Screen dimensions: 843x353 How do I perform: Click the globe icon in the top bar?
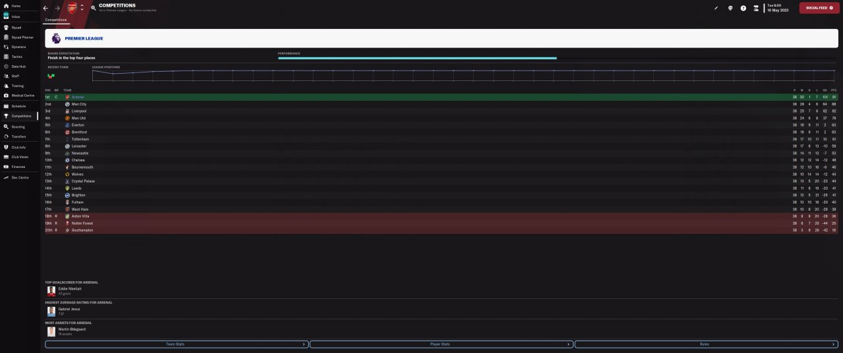730,8
